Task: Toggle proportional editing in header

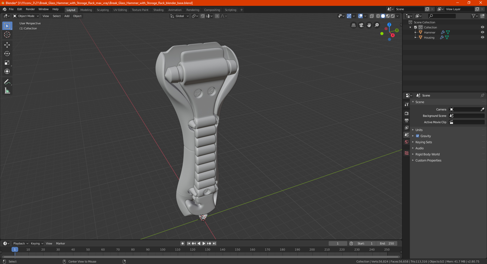Action: pos(217,16)
